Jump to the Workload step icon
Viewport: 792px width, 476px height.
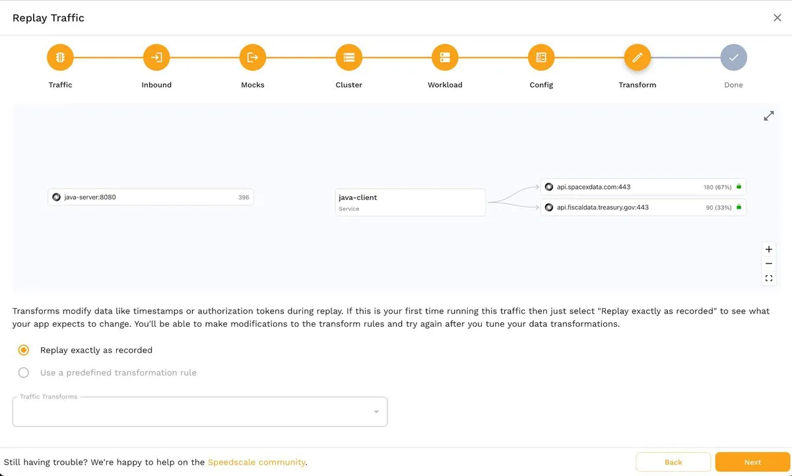tap(445, 57)
